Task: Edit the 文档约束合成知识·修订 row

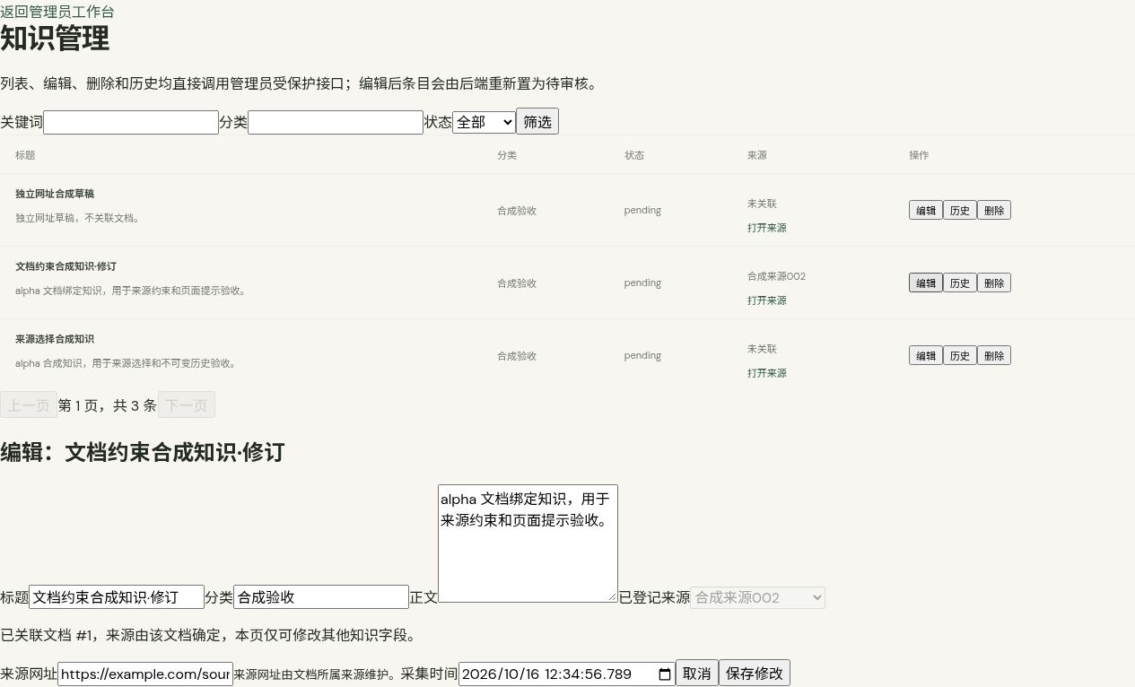Action: pos(925,283)
